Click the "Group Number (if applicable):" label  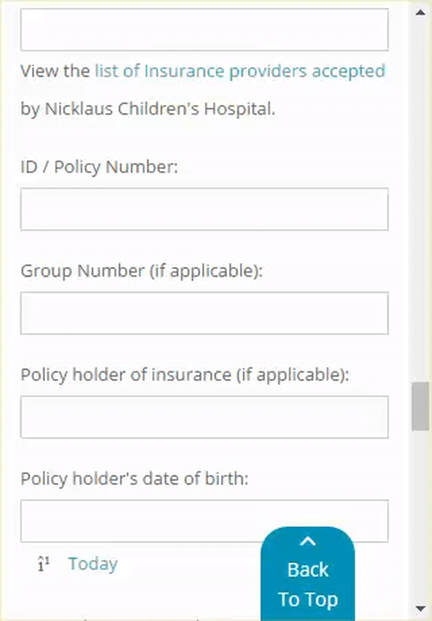(x=142, y=271)
